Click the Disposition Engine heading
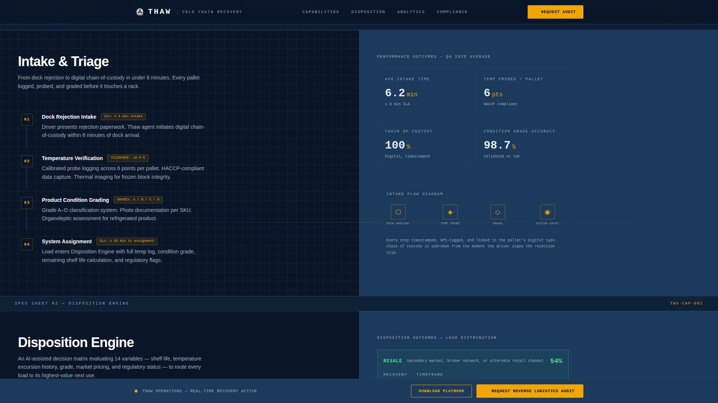Screen dimensions: 718x403 [76, 343]
